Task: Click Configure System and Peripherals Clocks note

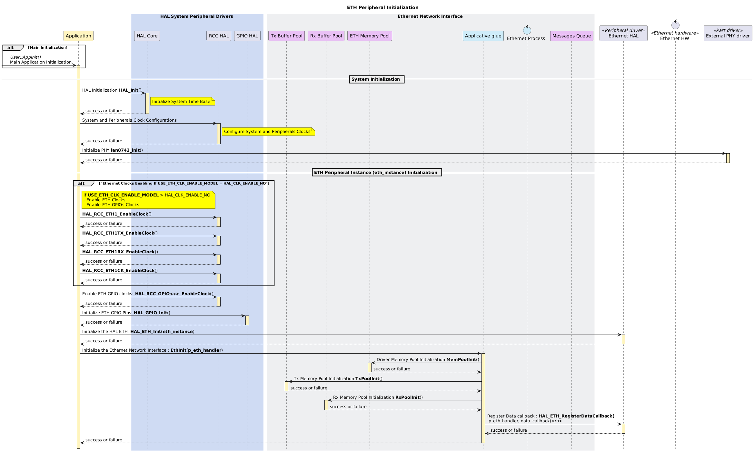Action: (x=268, y=131)
